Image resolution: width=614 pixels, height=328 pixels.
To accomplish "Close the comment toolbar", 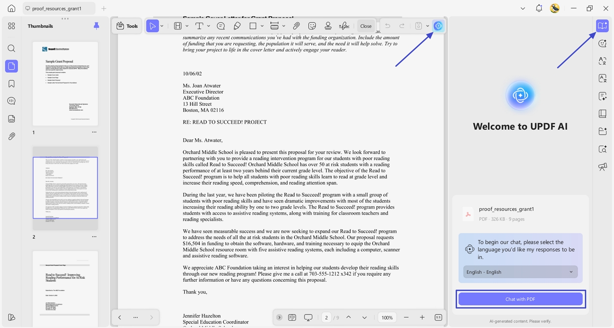I will (366, 26).
